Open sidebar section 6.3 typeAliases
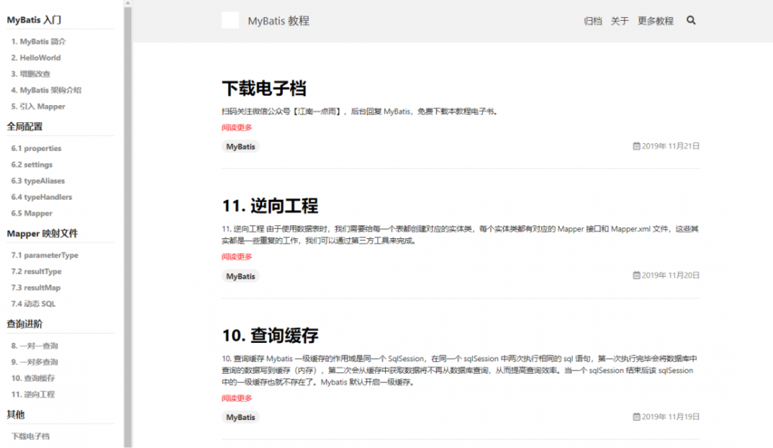Viewport: 773px width, 448px height. tap(38, 181)
